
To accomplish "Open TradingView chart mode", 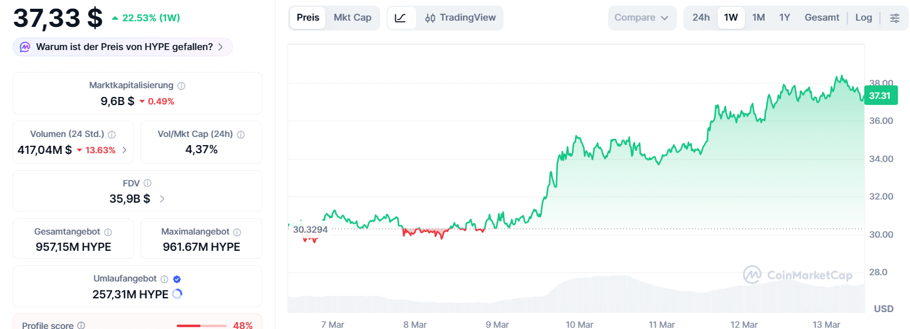I will [x=460, y=18].
